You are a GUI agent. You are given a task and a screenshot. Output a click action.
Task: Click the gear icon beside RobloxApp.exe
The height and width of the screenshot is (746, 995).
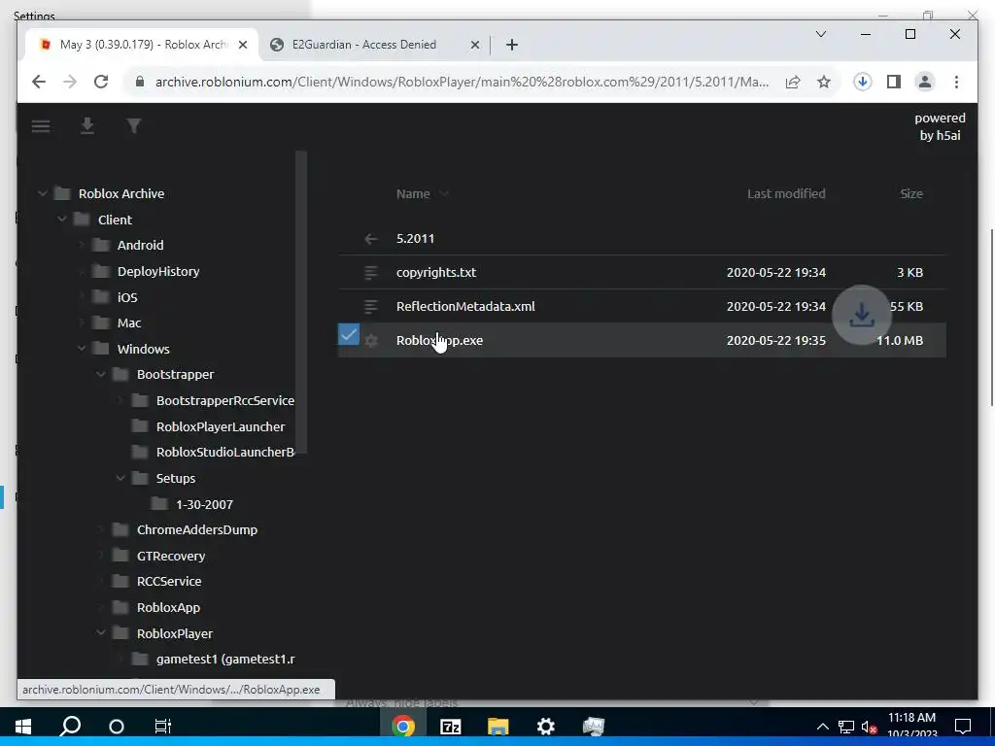click(x=371, y=341)
